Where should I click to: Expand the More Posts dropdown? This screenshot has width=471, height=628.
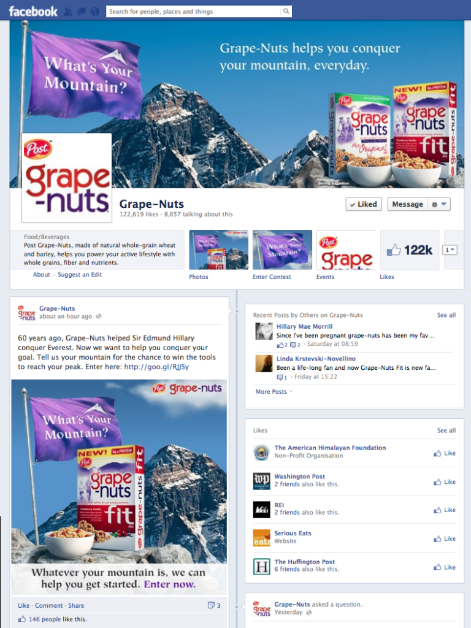coord(274,392)
